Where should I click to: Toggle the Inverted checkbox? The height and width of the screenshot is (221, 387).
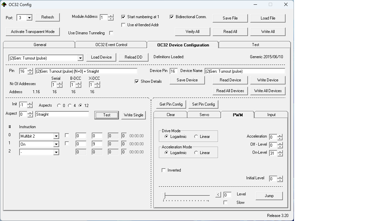pyautogui.click(x=164, y=170)
